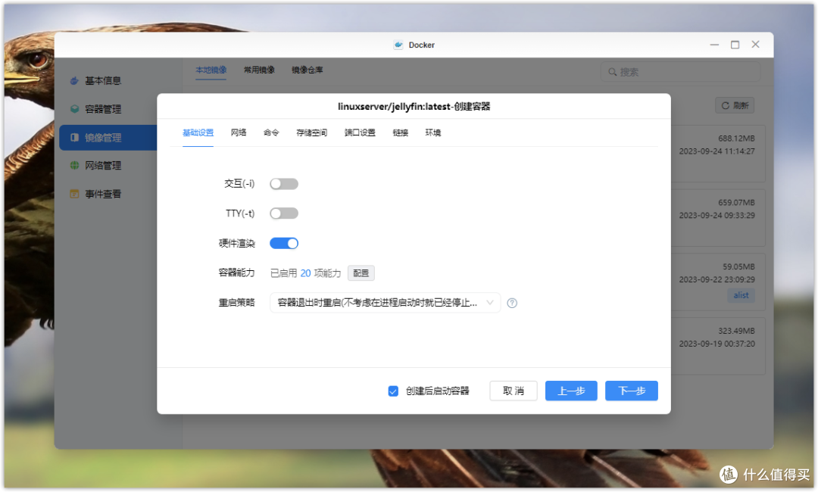The image size is (818, 492).
Task: Select the image row sized 688.12MB
Action: point(718,154)
